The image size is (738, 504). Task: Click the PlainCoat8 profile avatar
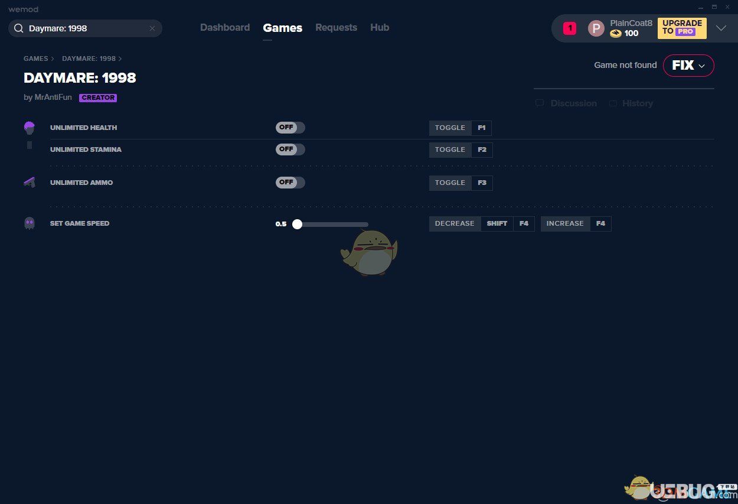click(x=596, y=28)
